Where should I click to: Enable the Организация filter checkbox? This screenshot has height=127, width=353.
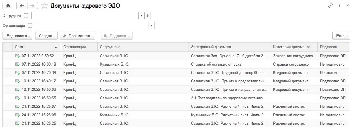[x=30, y=26]
